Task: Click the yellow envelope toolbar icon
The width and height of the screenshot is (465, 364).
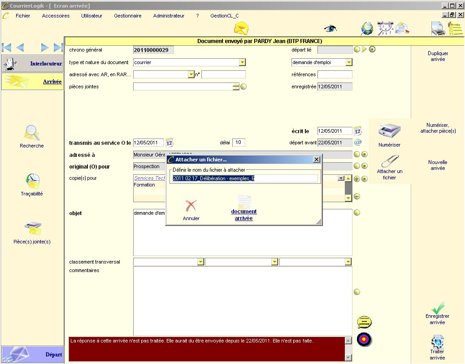Action: (x=241, y=29)
